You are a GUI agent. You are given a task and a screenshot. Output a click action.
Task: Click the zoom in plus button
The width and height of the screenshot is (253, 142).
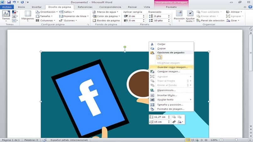click(250, 140)
